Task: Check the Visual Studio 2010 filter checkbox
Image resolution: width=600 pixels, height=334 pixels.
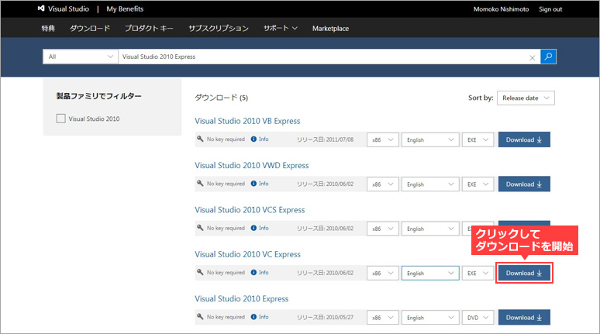Action: coord(60,119)
